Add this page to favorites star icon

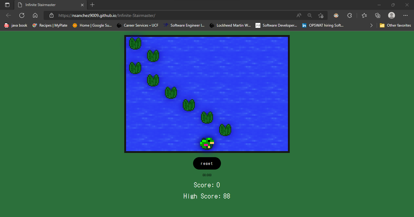pos(321,15)
